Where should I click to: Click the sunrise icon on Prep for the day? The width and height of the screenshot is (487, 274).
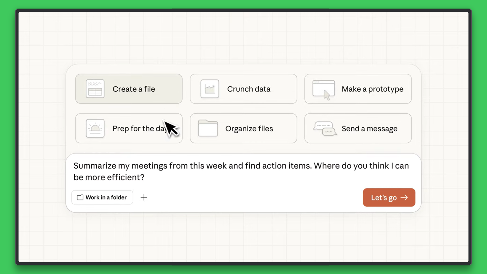click(x=95, y=128)
